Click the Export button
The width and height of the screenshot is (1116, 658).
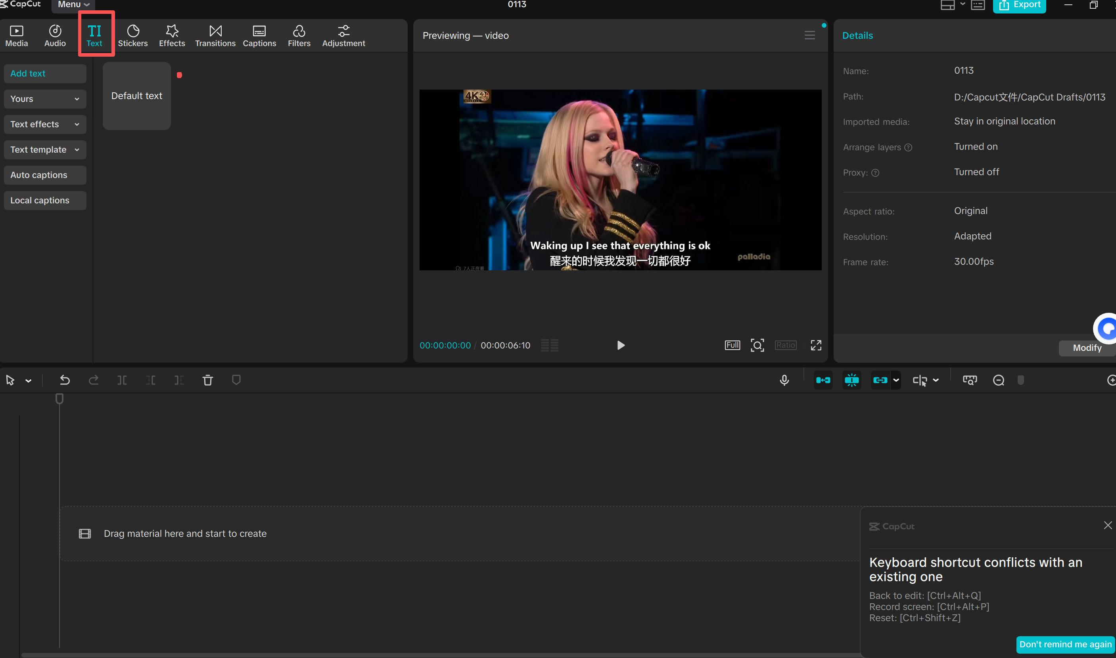point(1019,5)
